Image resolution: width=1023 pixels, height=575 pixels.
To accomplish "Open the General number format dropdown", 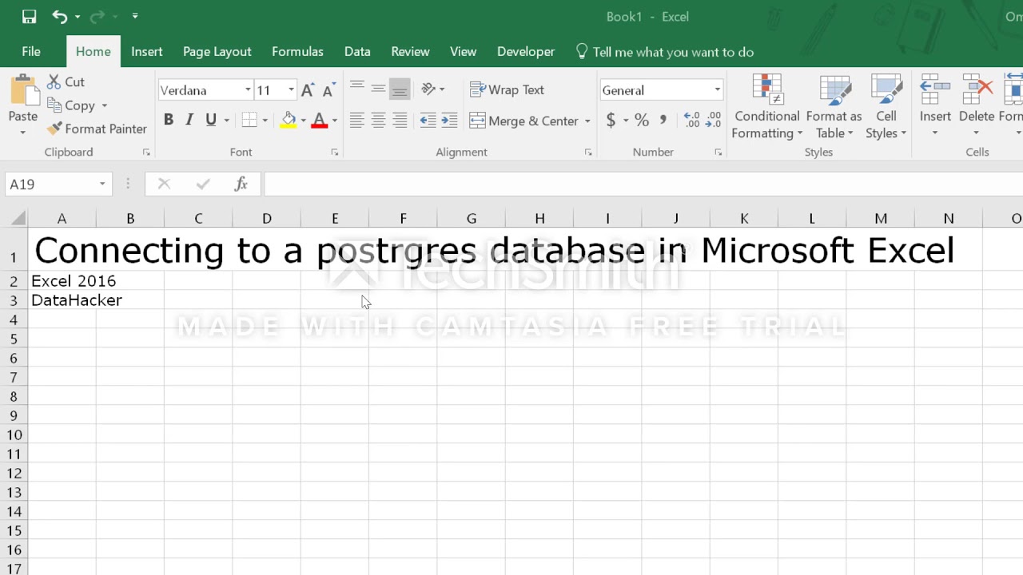I will click(717, 90).
